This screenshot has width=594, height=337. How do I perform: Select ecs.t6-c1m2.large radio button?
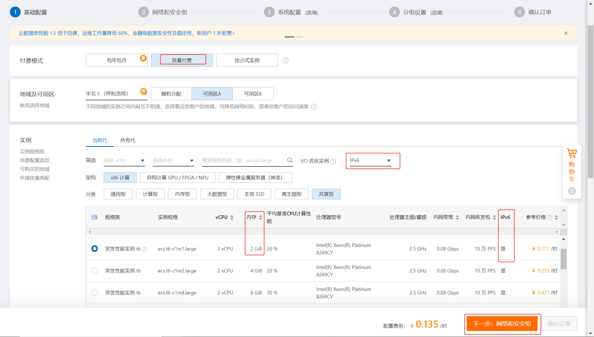click(x=95, y=271)
